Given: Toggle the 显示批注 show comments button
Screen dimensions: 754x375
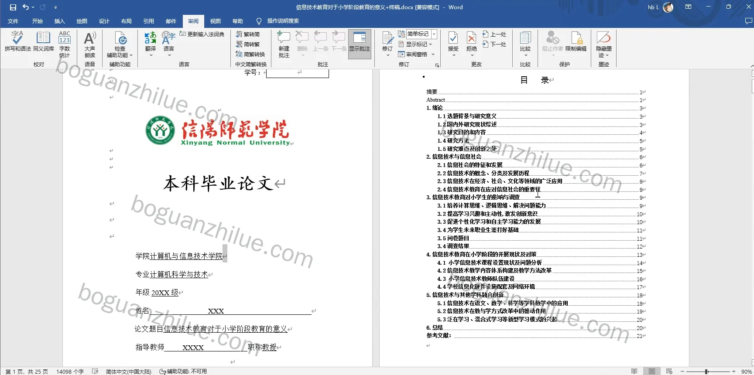Looking at the screenshot, I should tap(360, 44).
